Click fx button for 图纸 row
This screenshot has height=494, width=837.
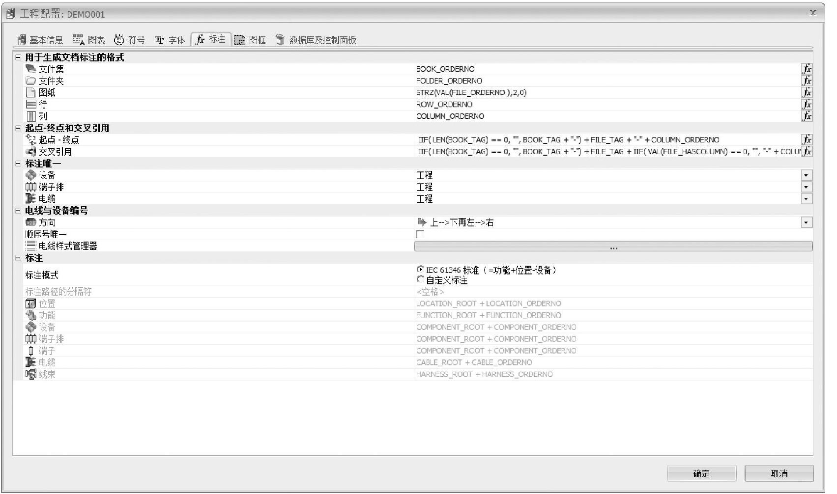(x=807, y=92)
